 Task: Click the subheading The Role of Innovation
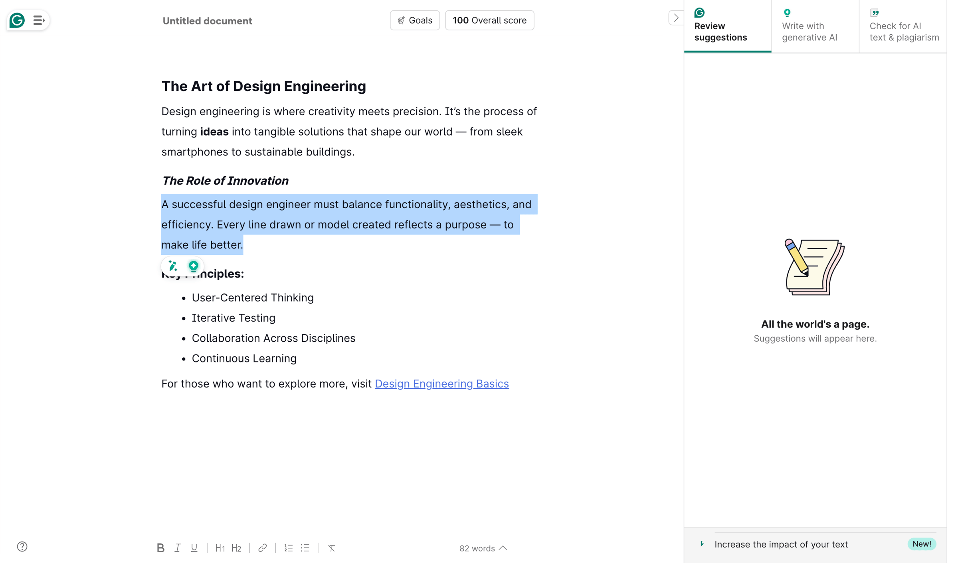[225, 181]
